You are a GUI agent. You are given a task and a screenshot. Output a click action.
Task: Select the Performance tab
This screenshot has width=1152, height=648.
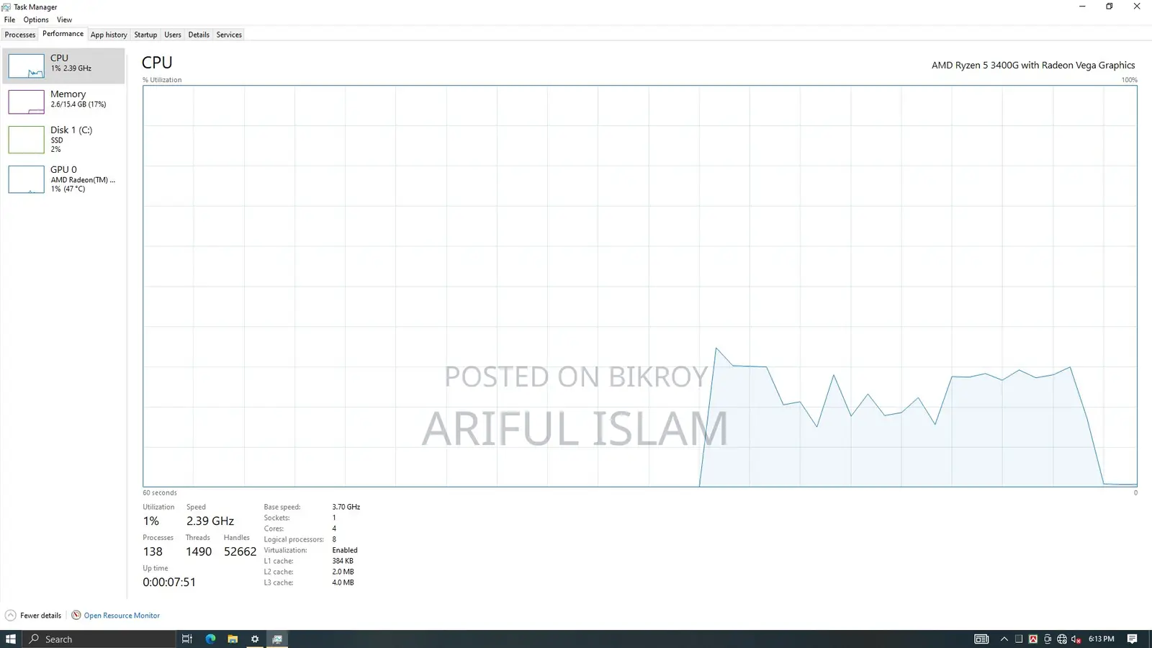(x=63, y=34)
